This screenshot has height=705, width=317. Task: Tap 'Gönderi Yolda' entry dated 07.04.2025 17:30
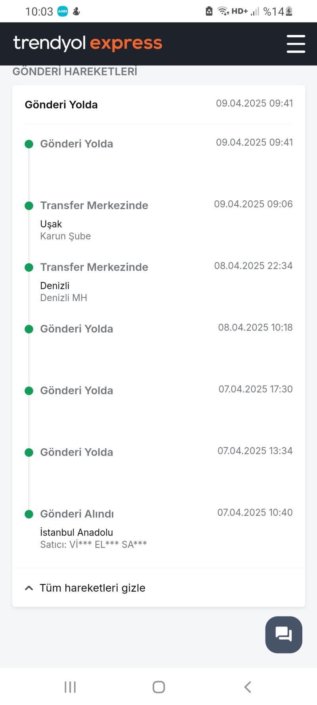click(158, 390)
